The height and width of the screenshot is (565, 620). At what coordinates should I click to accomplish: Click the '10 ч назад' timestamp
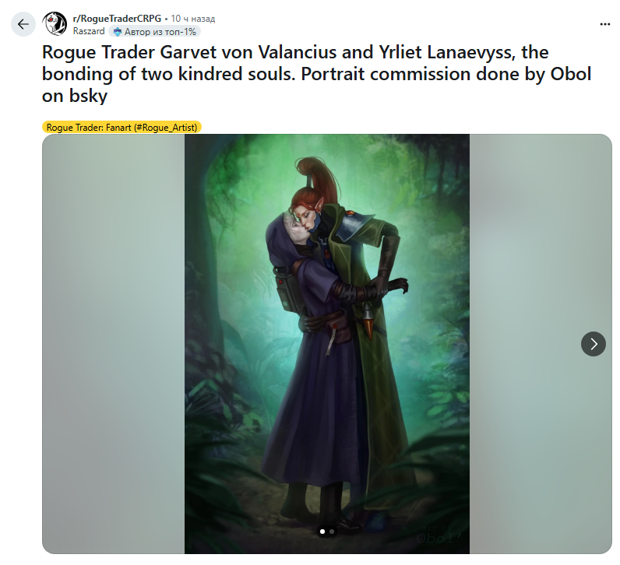[x=193, y=19]
